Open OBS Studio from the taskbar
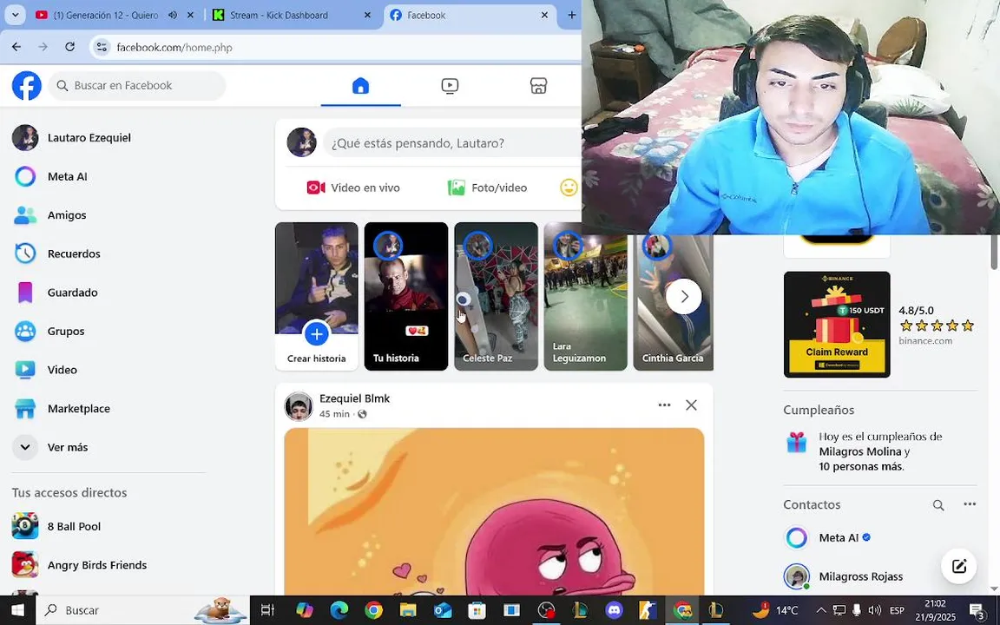Image resolution: width=1000 pixels, height=625 pixels. click(546, 610)
